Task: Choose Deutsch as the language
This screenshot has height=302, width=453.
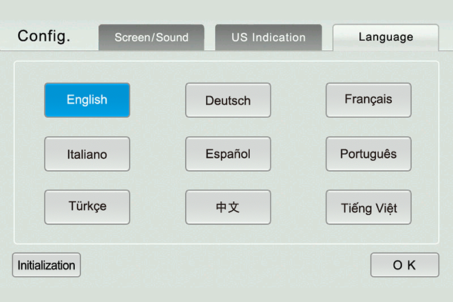Action: click(228, 100)
